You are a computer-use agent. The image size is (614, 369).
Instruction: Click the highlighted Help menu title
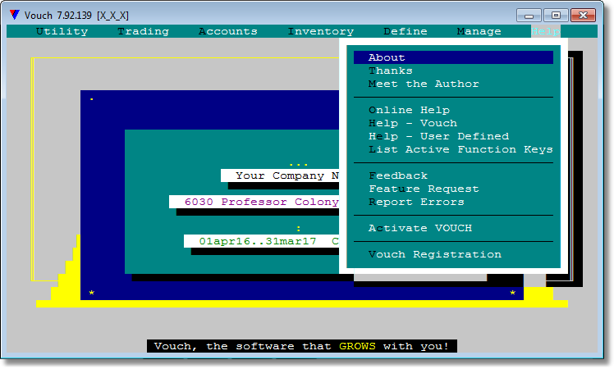(x=546, y=31)
